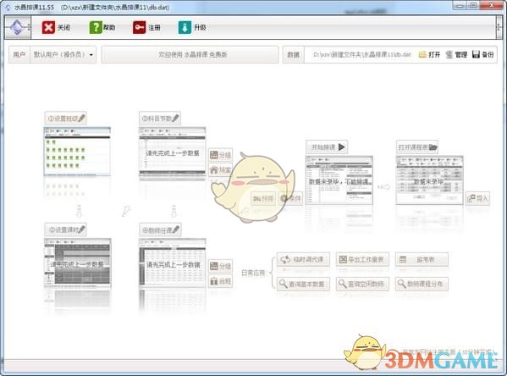Click 查询基本数据 with the magnifier icon
This screenshot has width=507, height=376.
[x=303, y=284]
